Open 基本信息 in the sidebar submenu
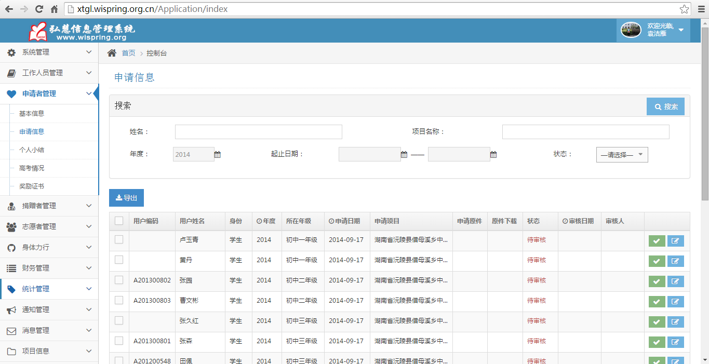This screenshot has width=709, height=364. [32, 114]
